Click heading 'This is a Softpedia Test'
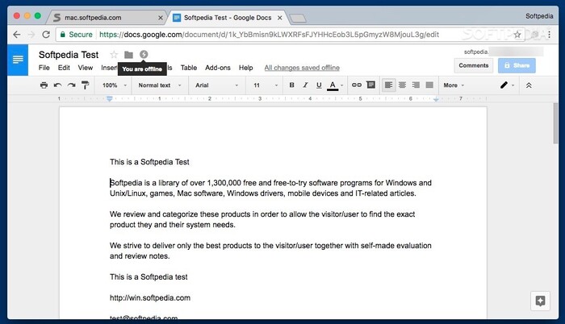Image resolution: width=565 pixels, height=324 pixels. [x=149, y=162]
